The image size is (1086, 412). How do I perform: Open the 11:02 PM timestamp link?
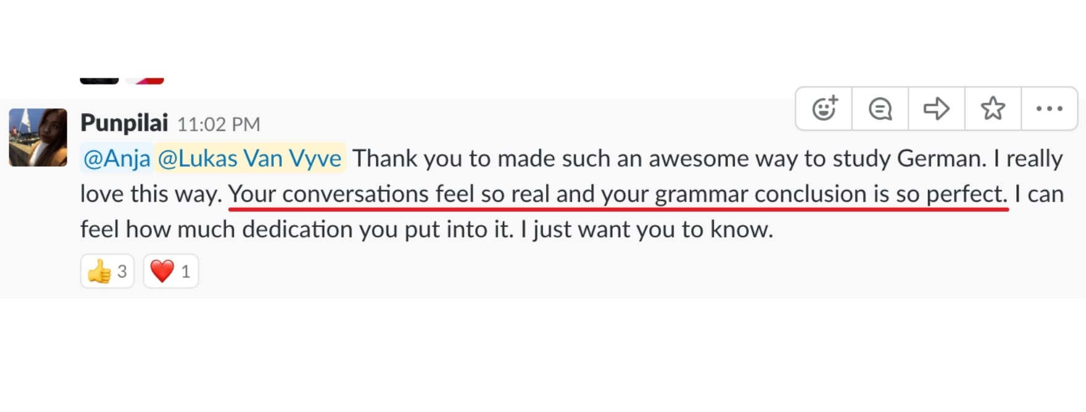pos(219,125)
